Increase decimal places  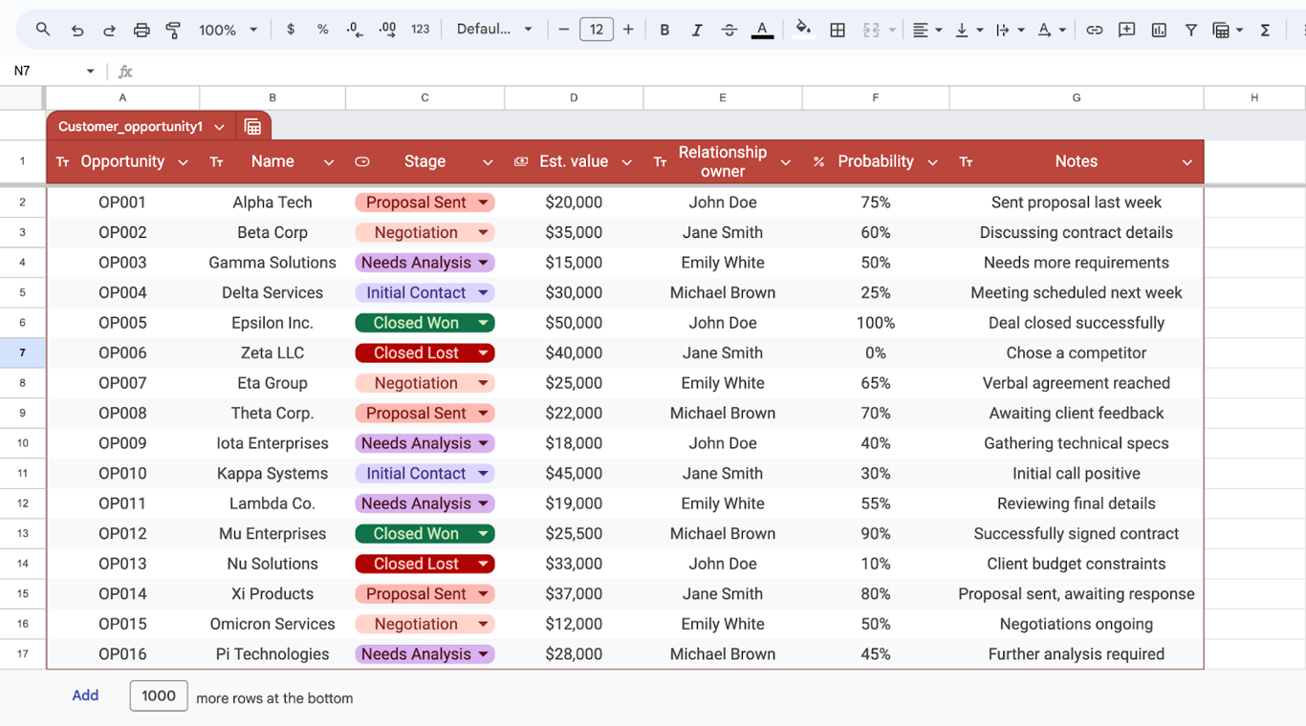coord(387,30)
